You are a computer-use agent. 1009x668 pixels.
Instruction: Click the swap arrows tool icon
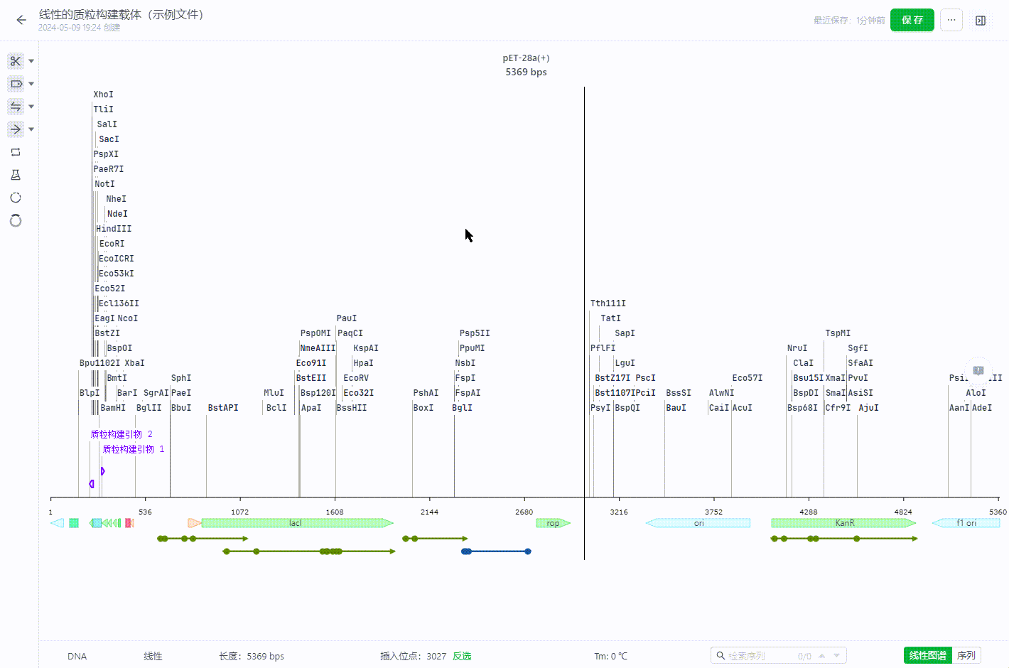pyautogui.click(x=16, y=107)
